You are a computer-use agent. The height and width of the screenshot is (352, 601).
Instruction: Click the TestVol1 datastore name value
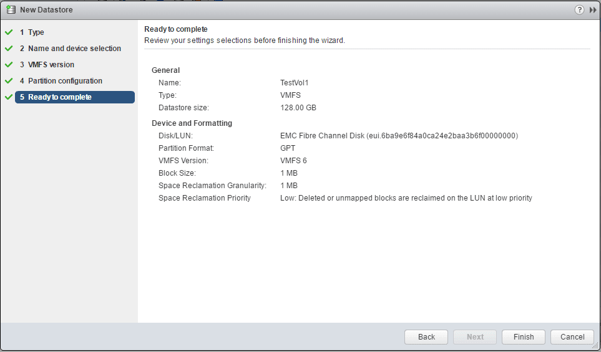click(295, 83)
